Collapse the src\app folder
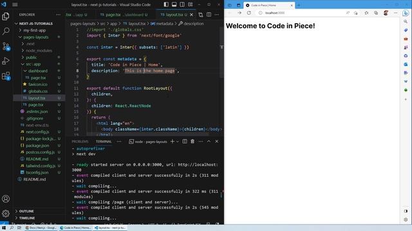This screenshot has height=231, width=412. pos(39,64)
